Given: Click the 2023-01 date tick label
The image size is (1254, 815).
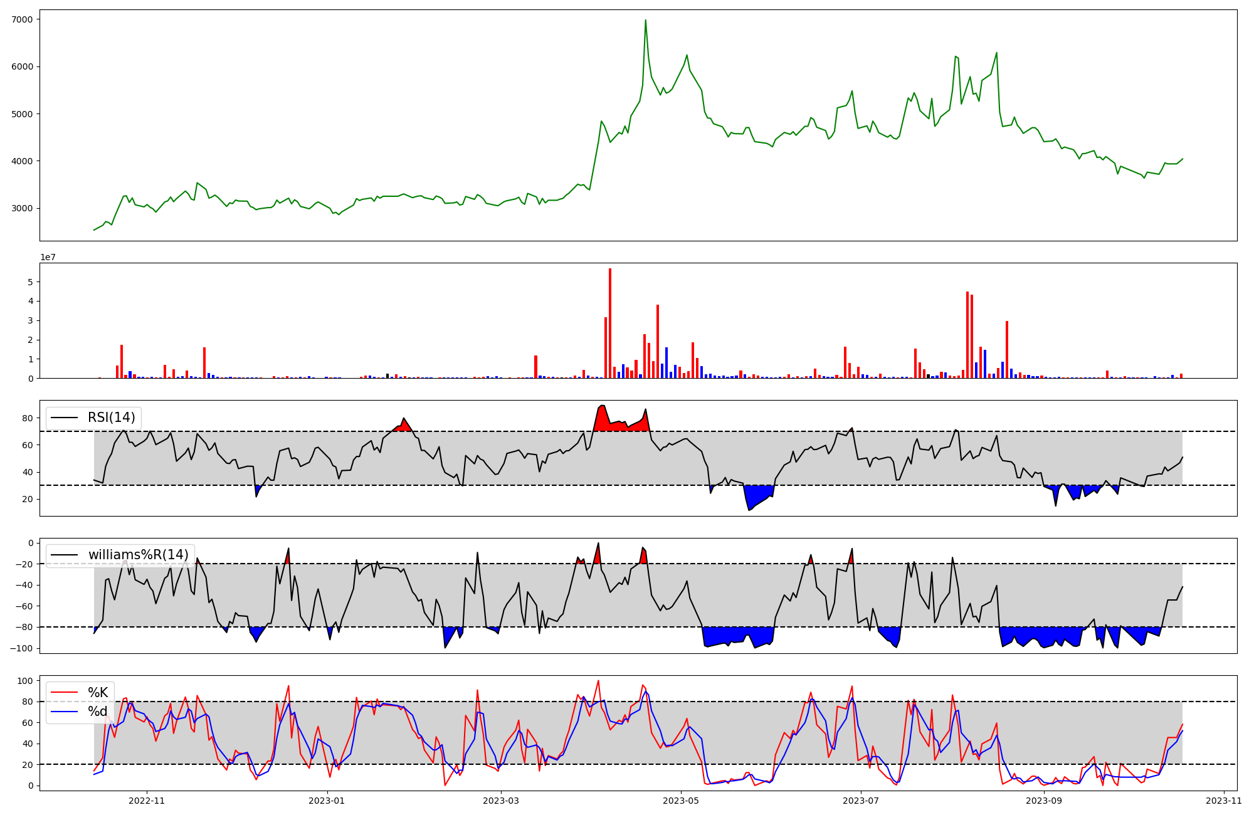Looking at the screenshot, I should [326, 801].
